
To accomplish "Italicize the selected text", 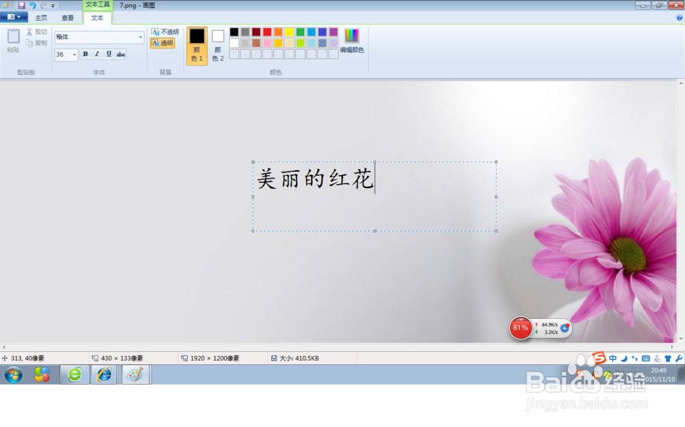I will [97, 54].
